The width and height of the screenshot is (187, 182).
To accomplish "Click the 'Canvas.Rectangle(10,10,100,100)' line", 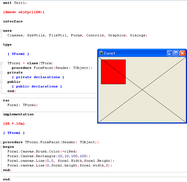I will [x=49, y=156].
